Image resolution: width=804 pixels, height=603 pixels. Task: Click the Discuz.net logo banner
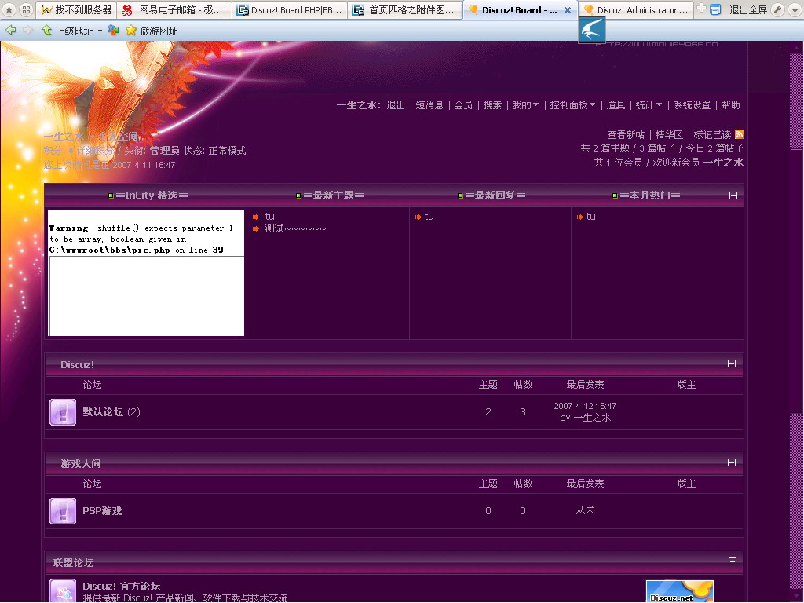click(x=679, y=591)
